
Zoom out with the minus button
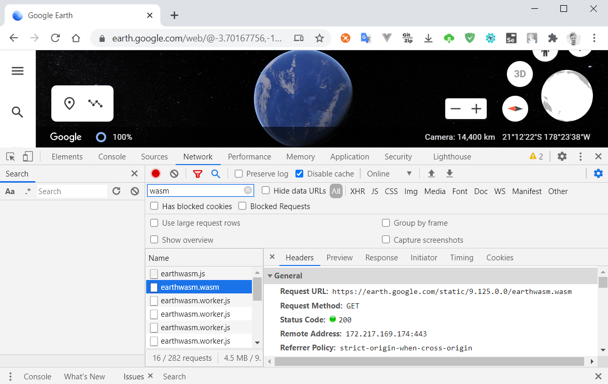456,109
